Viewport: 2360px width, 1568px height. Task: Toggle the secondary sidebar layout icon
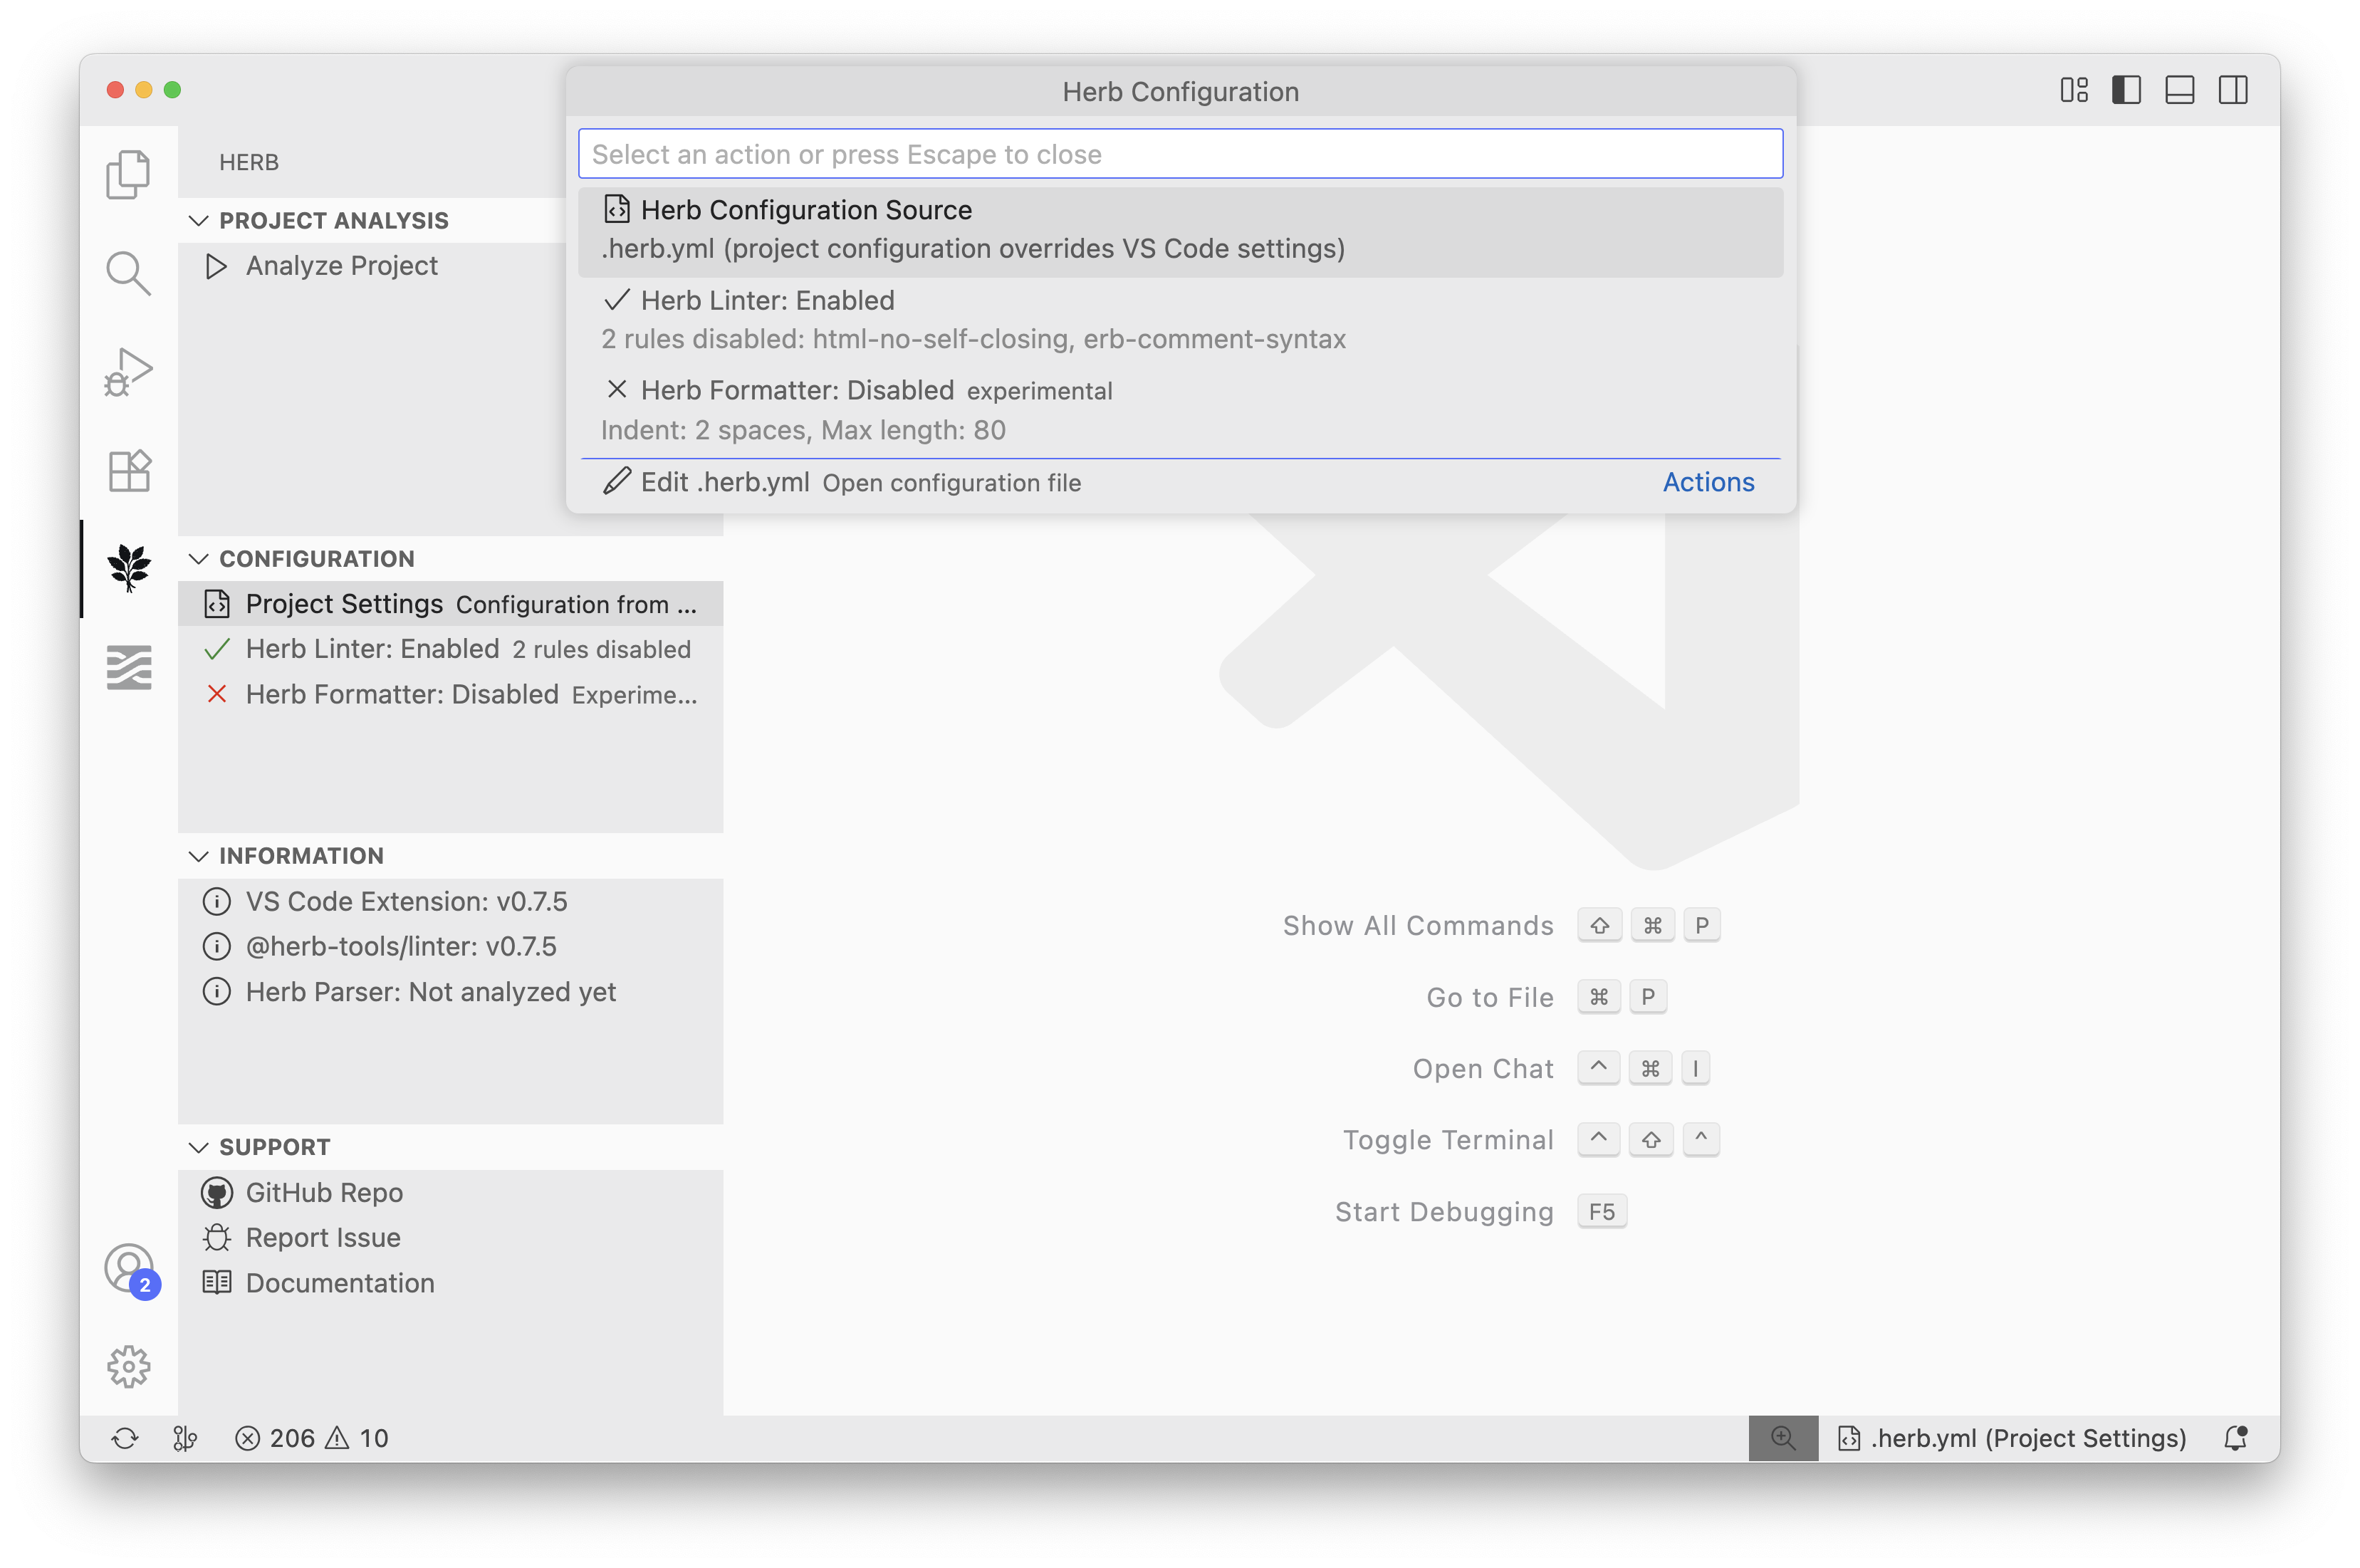click(2233, 89)
